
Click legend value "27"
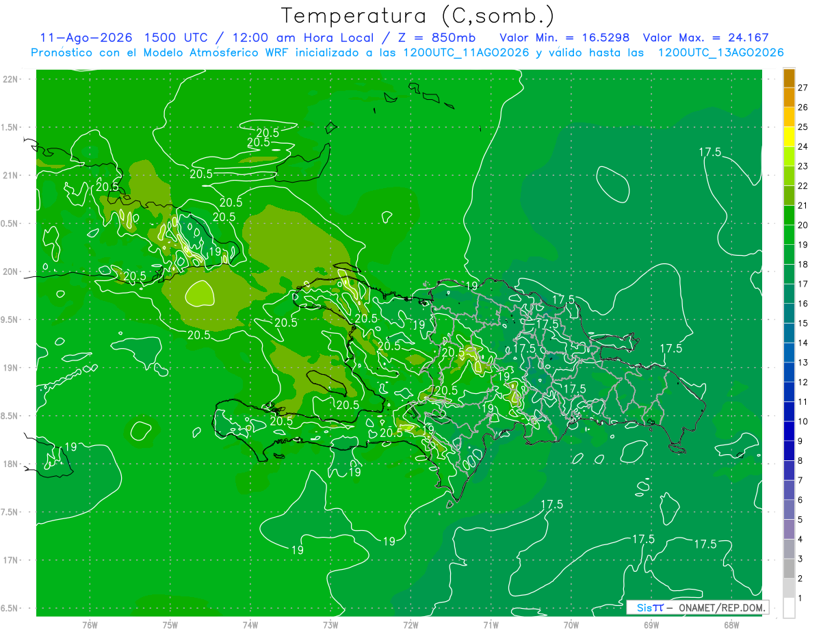[803, 88]
